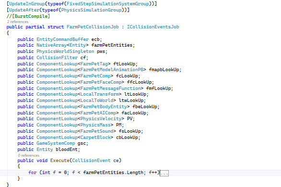
Task: Click the NativeArray type name
Action: (52, 45)
